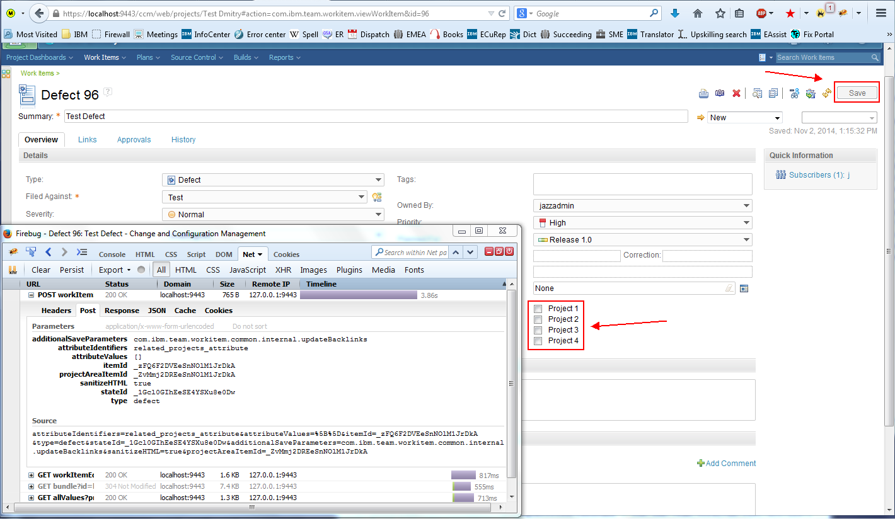Toggle the gray record circle in Net toolbar
895x519 pixels.
[141, 270]
